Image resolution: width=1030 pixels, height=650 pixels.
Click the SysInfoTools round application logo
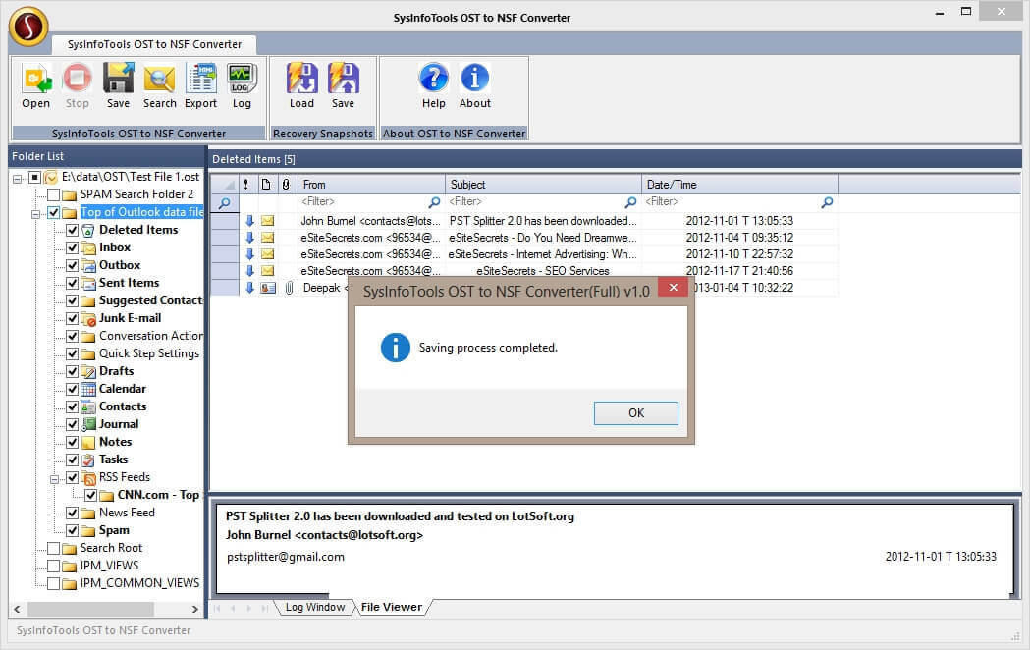coord(28,27)
